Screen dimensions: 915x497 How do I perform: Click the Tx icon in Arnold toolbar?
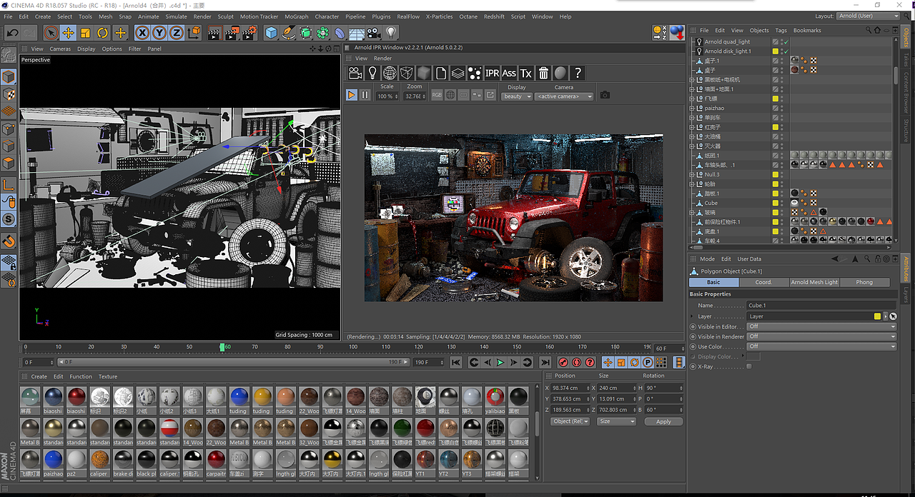click(526, 73)
